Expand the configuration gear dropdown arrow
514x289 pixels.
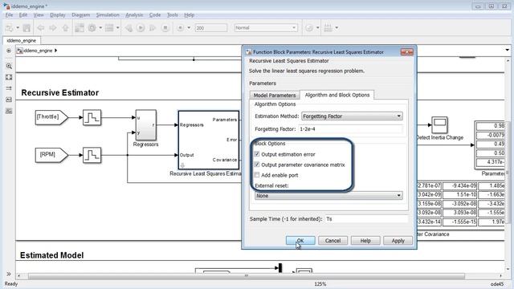(100, 28)
